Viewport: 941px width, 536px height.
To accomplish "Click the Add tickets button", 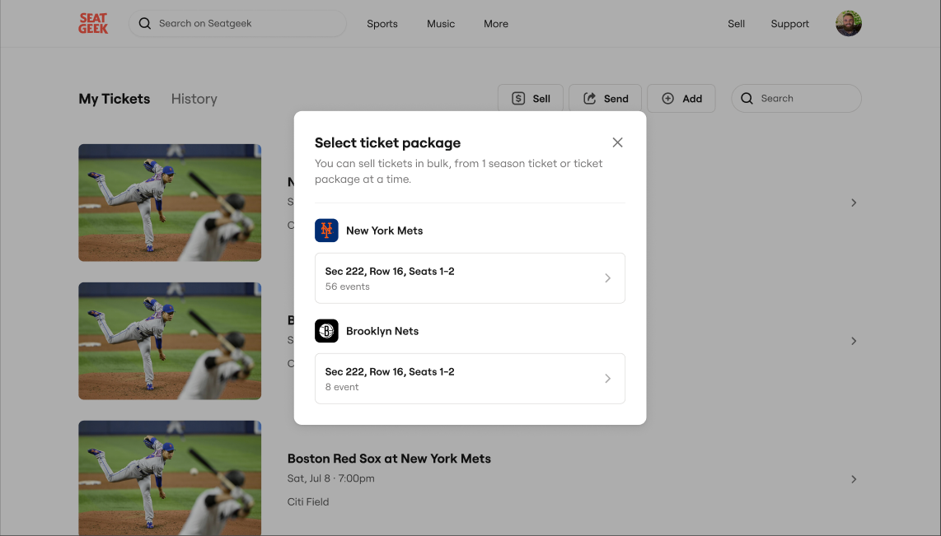I will coord(681,98).
